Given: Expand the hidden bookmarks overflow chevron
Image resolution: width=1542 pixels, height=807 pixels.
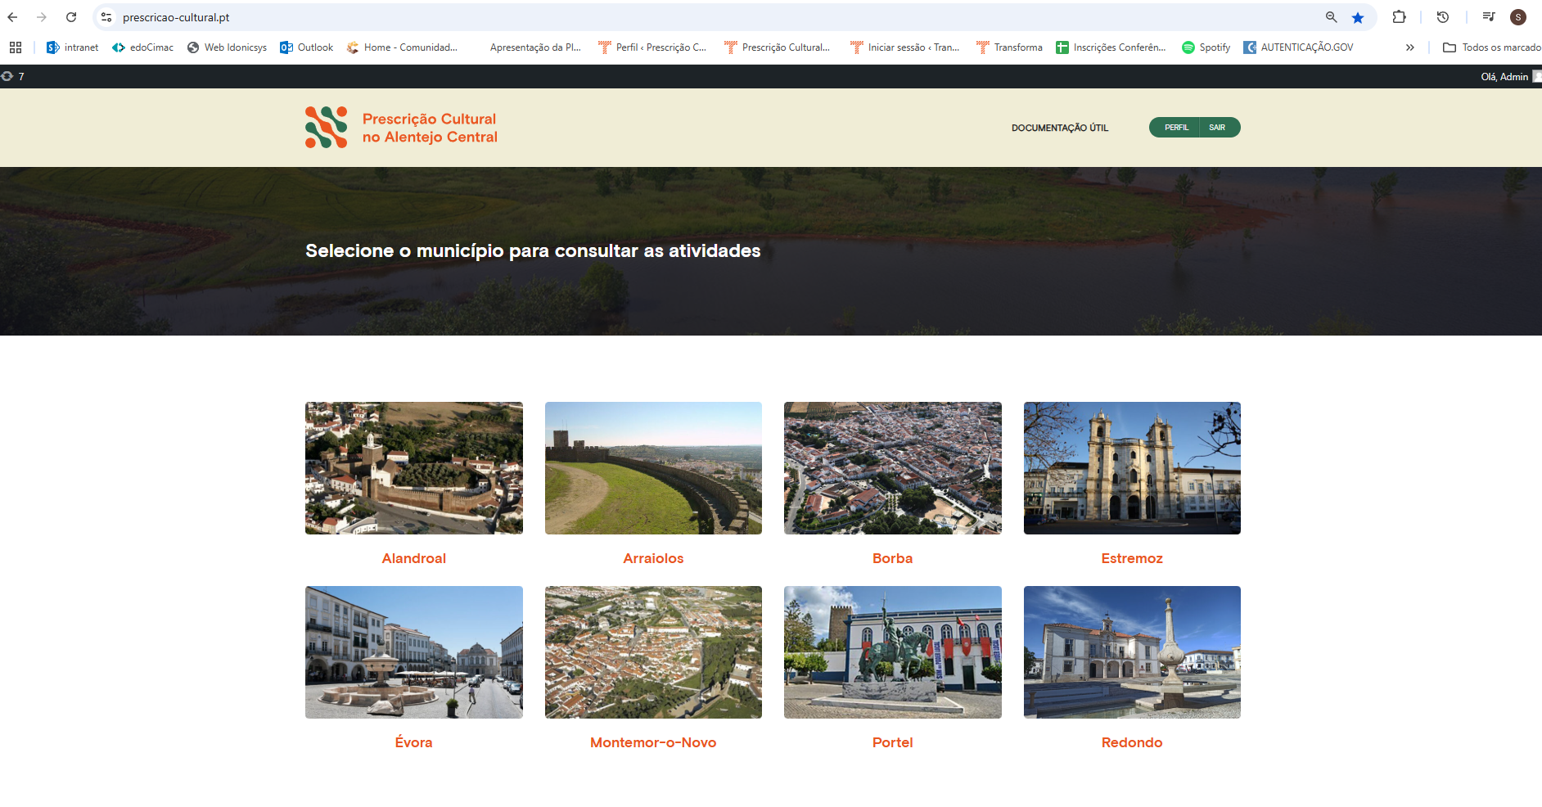Looking at the screenshot, I should point(1409,47).
